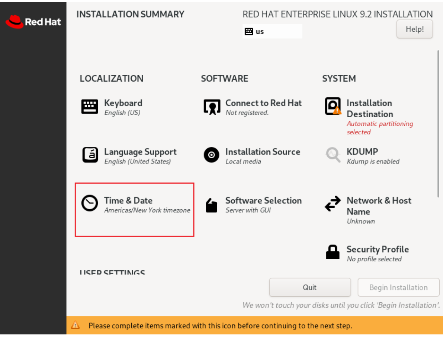443x340 pixels.
Task: Click the SYSTEM section heading
Action: pyautogui.click(x=339, y=78)
